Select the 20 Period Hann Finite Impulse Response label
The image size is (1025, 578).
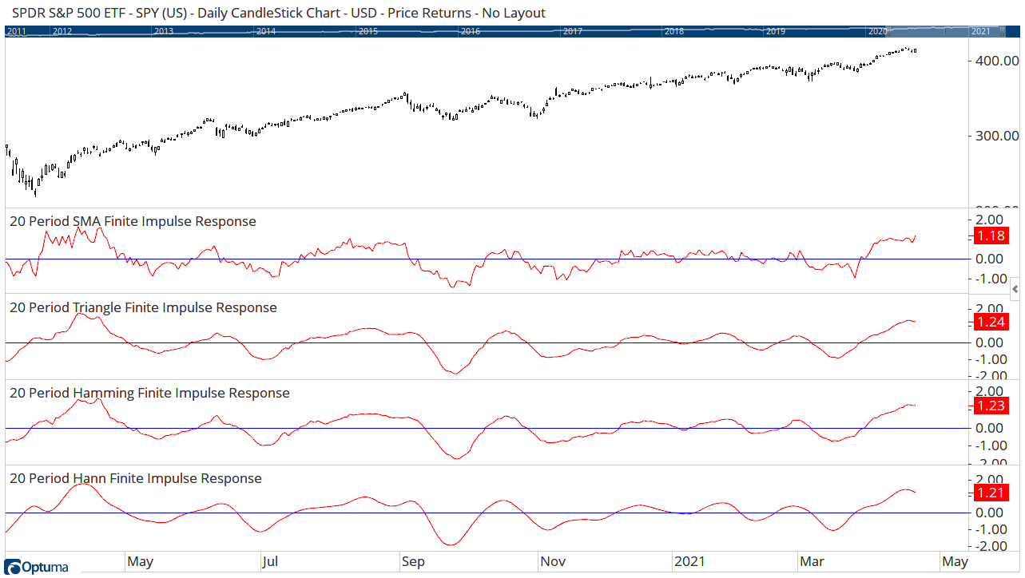(136, 478)
